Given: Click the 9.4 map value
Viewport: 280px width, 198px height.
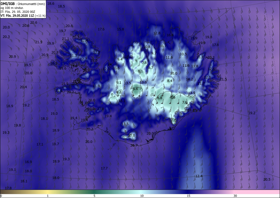Looking at the screenshot, I should point(120,59).
